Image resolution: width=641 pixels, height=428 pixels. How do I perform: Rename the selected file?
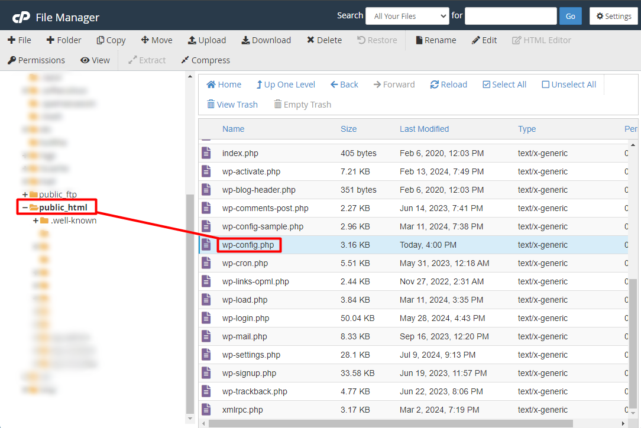click(x=436, y=40)
